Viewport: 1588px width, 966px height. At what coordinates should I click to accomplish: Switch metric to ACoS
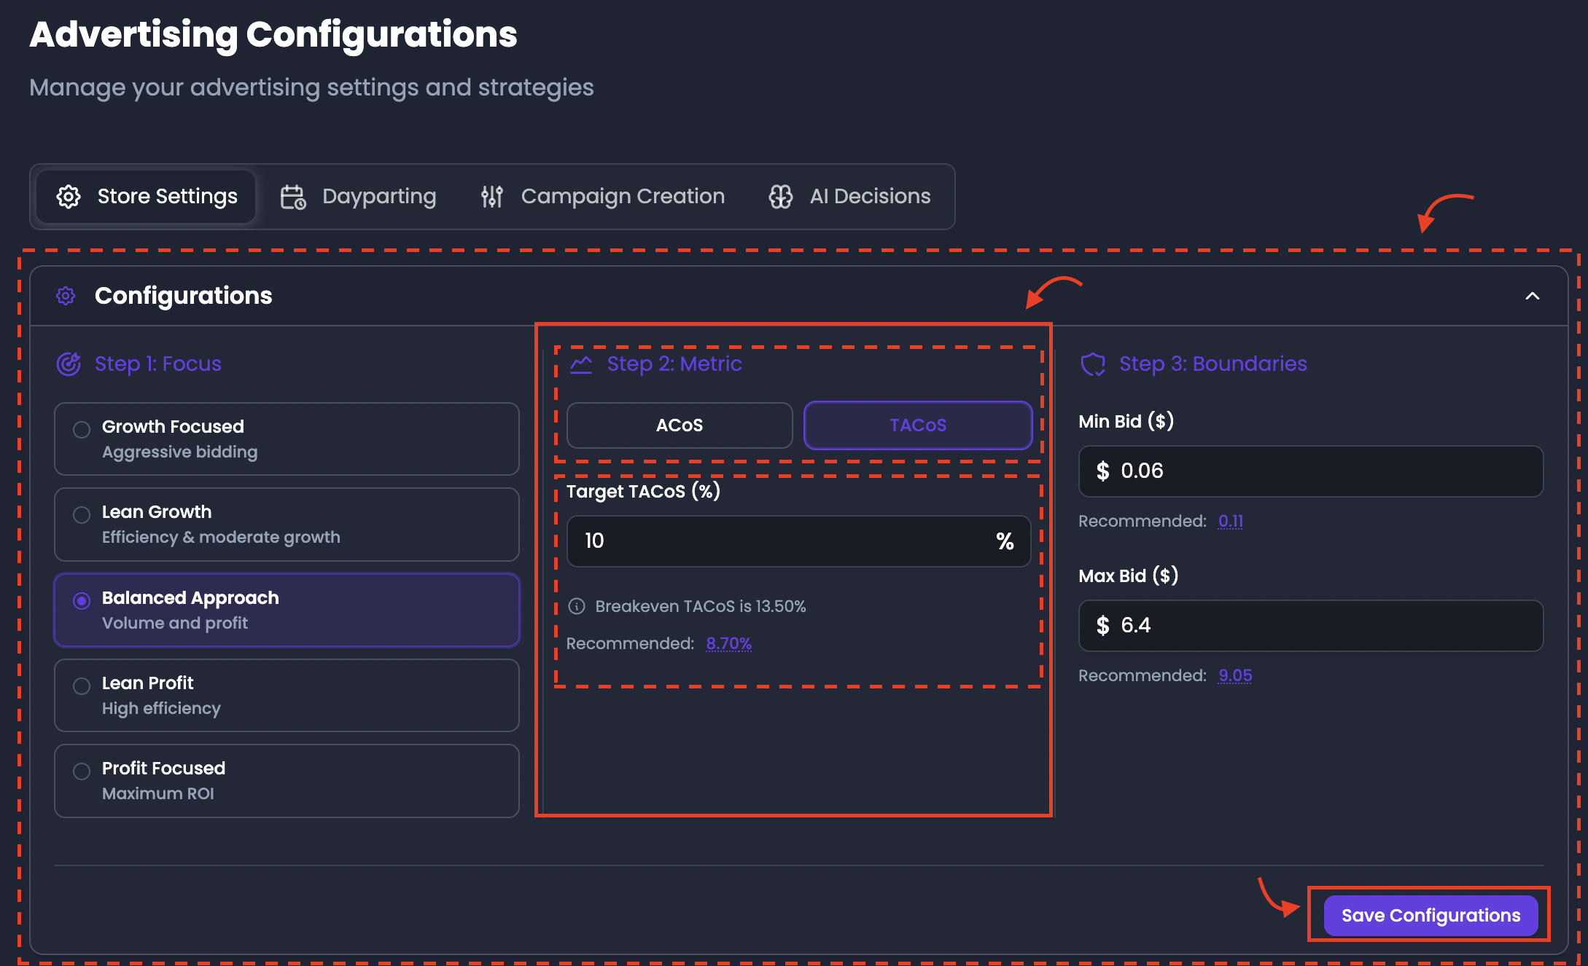pyautogui.click(x=680, y=425)
